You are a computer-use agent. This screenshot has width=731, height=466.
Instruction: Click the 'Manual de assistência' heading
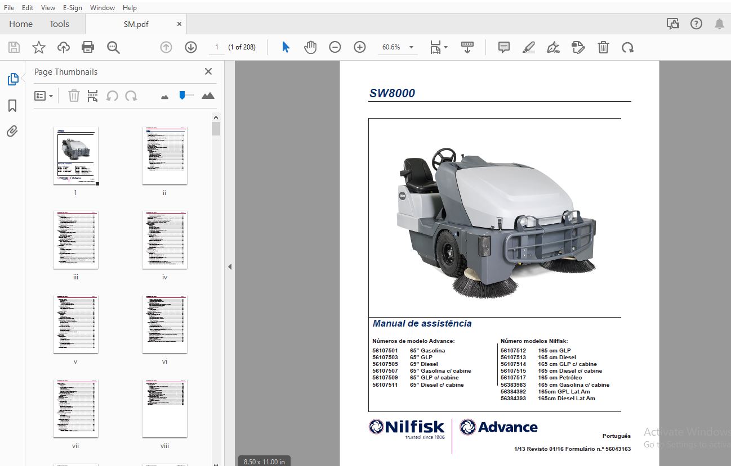pos(422,323)
